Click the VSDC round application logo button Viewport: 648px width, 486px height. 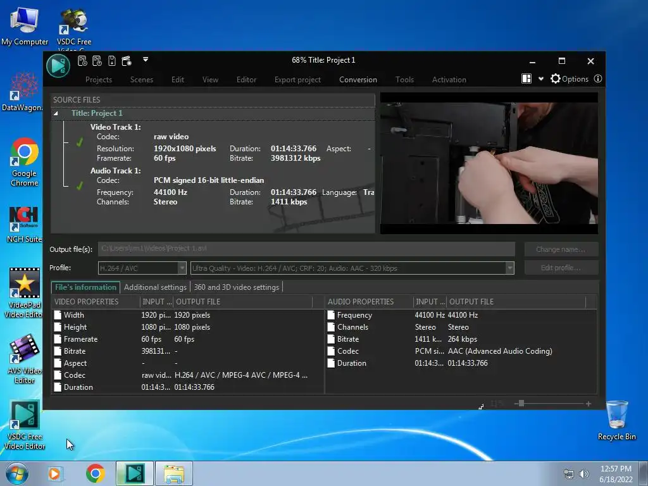(58, 66)
